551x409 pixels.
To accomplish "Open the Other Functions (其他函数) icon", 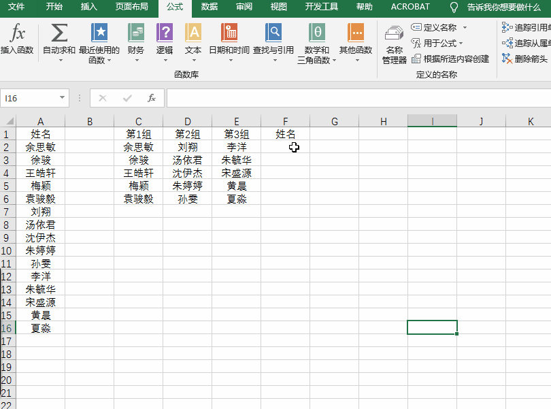I will click(x=356, y=33).
